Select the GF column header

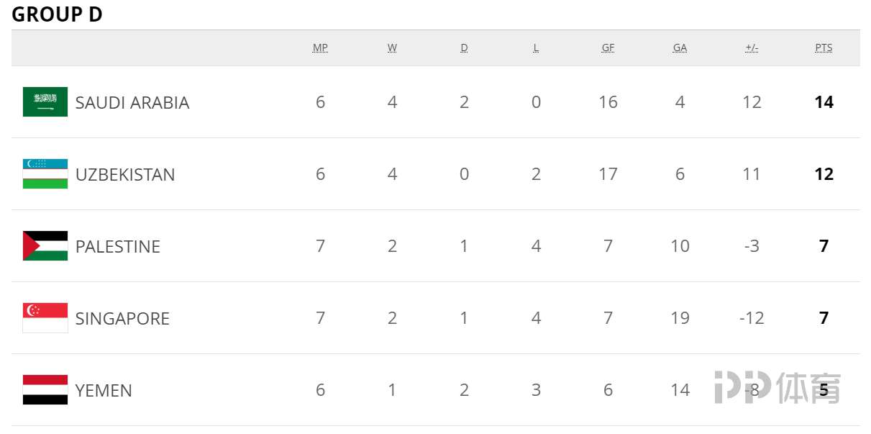click(x=608, y=48)
